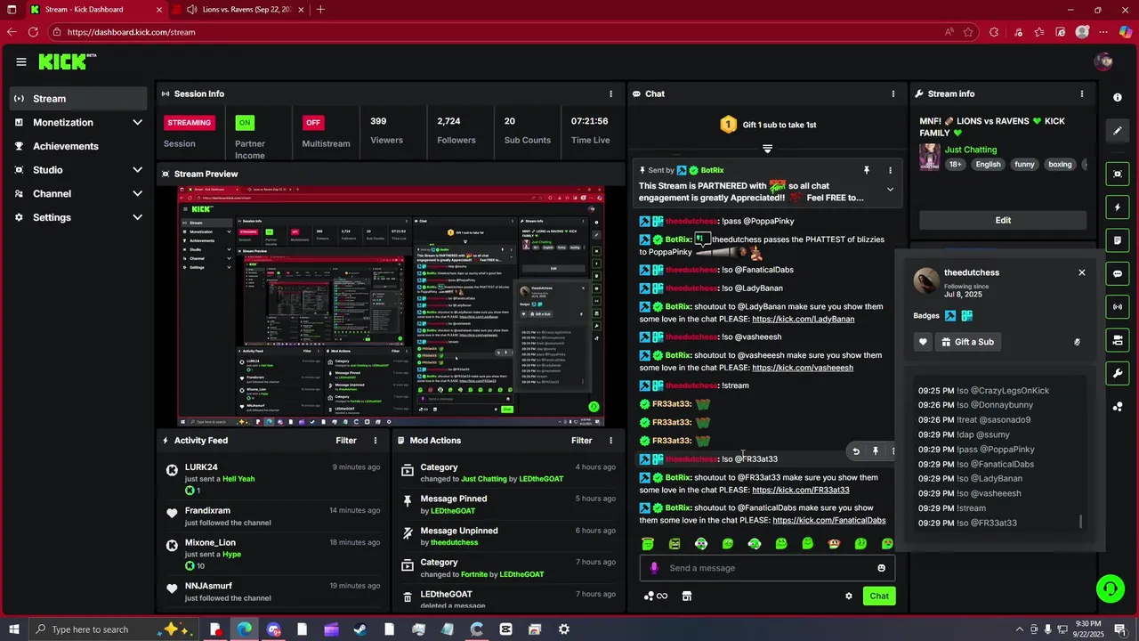1139x641 pixels.
Task: Toggle the chat bubble widget icon
Action: [1118, 274]
